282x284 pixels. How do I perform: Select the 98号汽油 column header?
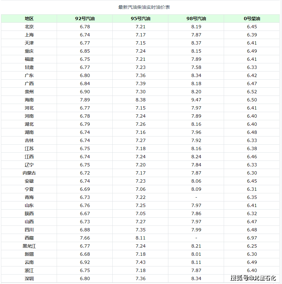tap(196, 19)
